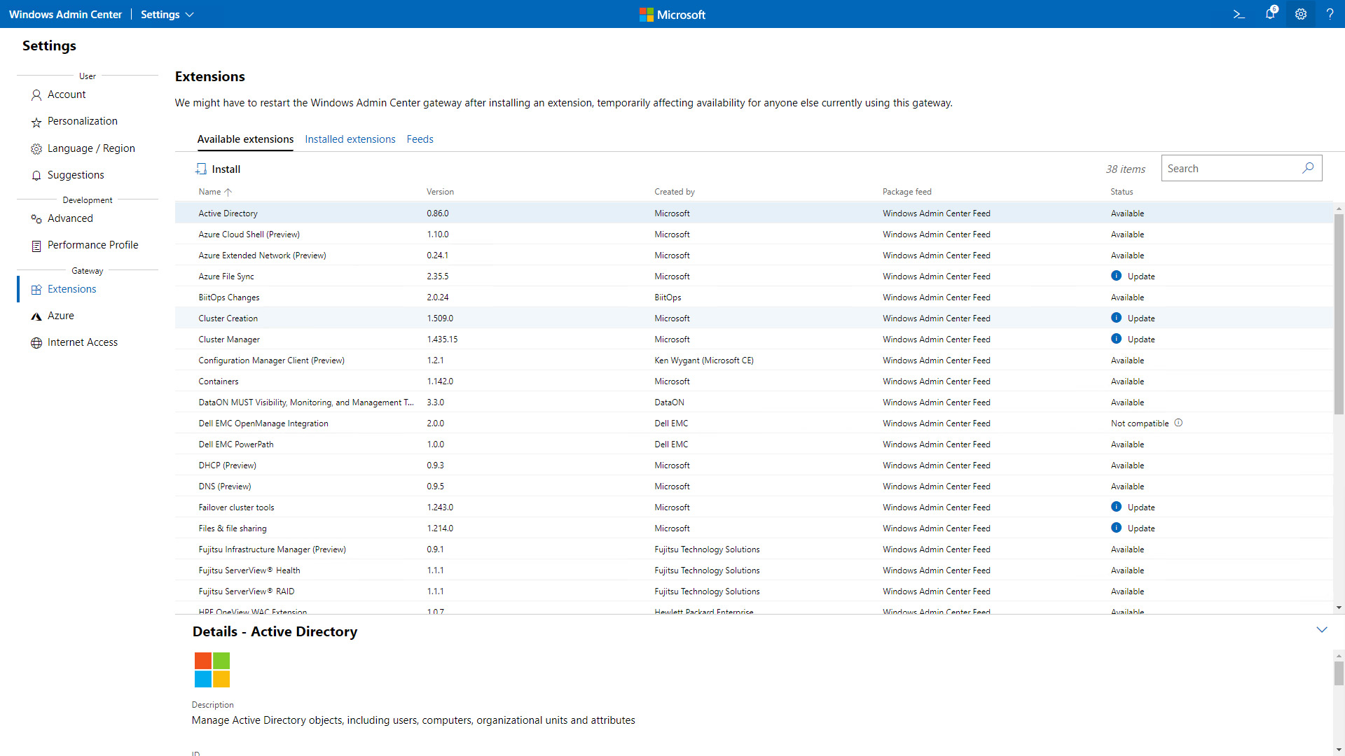Switch to the Feeds tab
This screenshot has height=756, width=1345.
[420, 139]
